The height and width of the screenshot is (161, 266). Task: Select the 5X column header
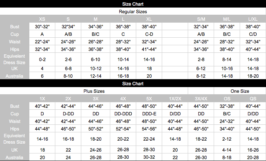click(149, 99)
